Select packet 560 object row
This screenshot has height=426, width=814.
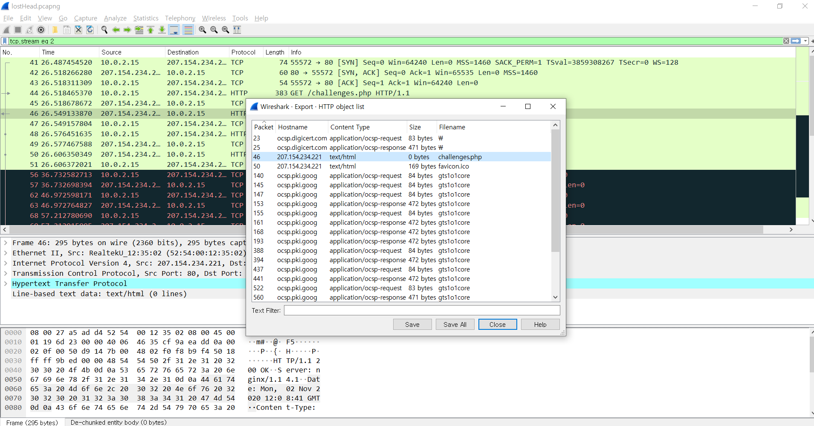(402, 297)
